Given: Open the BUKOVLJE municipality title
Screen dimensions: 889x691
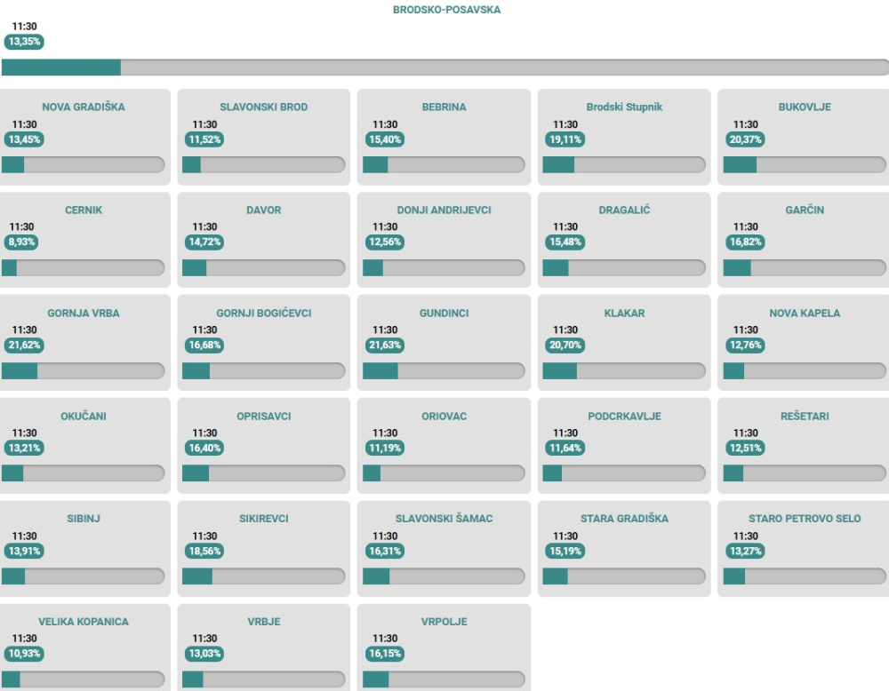Looking at the screenshot, I should click(x=805, y=107).
